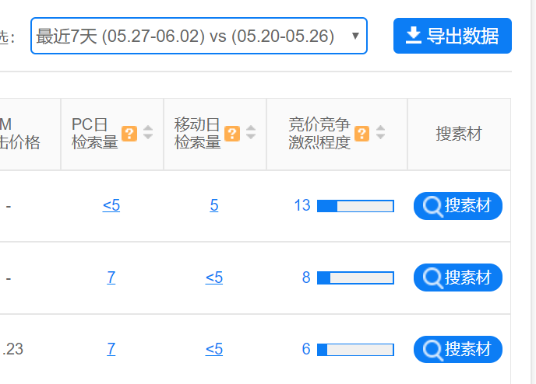The height and width of the screenshot is (384, 536).
Task: Export data with the 导出数据 button
Action: click(x=452, y=36)
